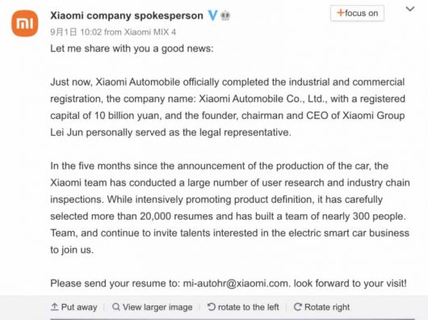Image resolution: width=428 pixels, height=320 pixels.
Task: Click the orange Xiaomi Mi logo avatar
Action: [x=24, y=23]
